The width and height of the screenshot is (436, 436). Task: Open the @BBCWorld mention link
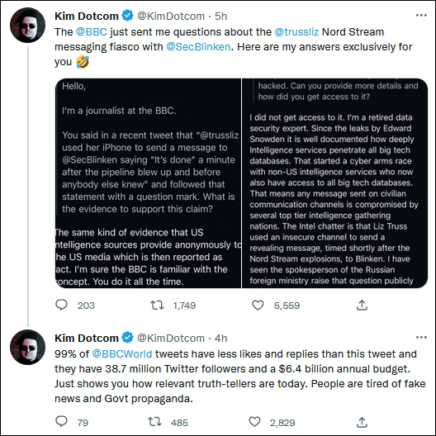pyautogui.click(x=122, y=354)
